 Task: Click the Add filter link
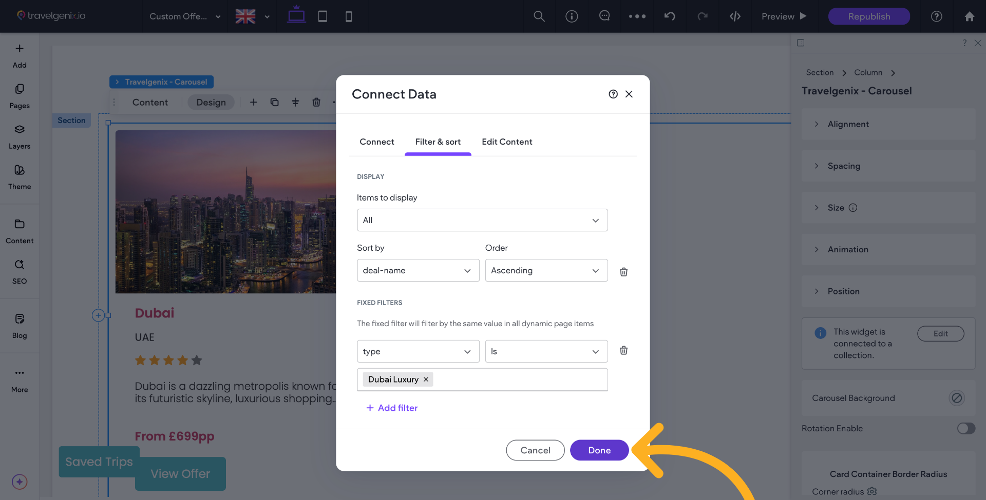point(392,408)
